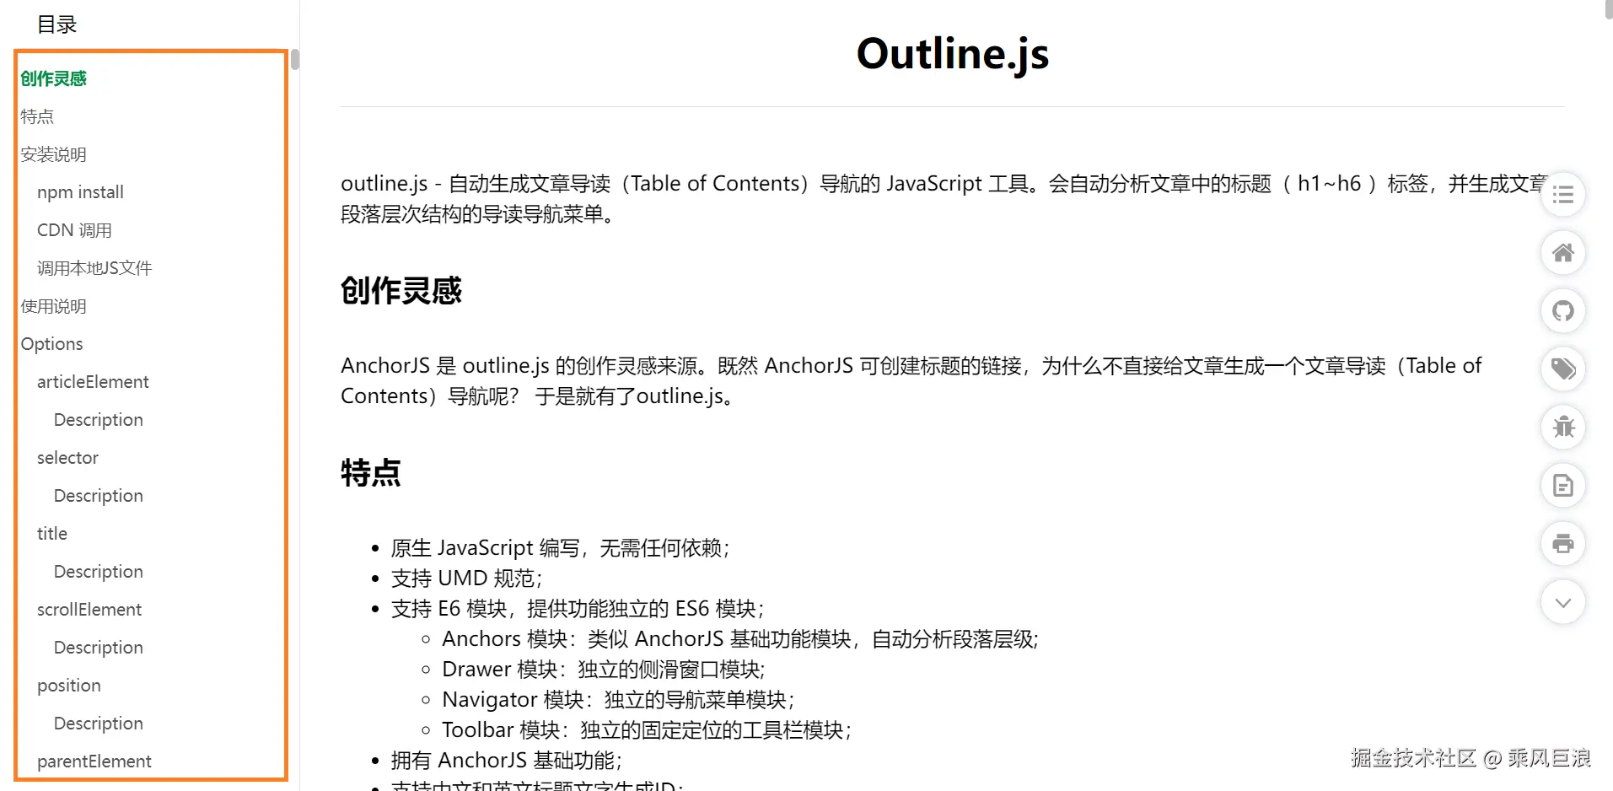Click the home icon in the toolbar
This screenshot has width=1613, height=791.
1562,253
